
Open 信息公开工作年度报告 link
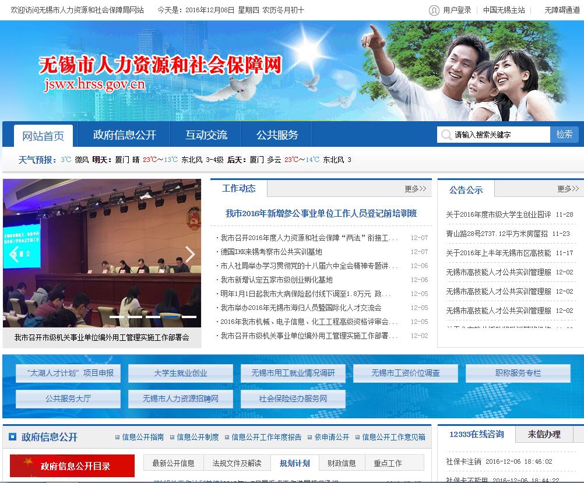pyautogui.click(x=266, y=437)
